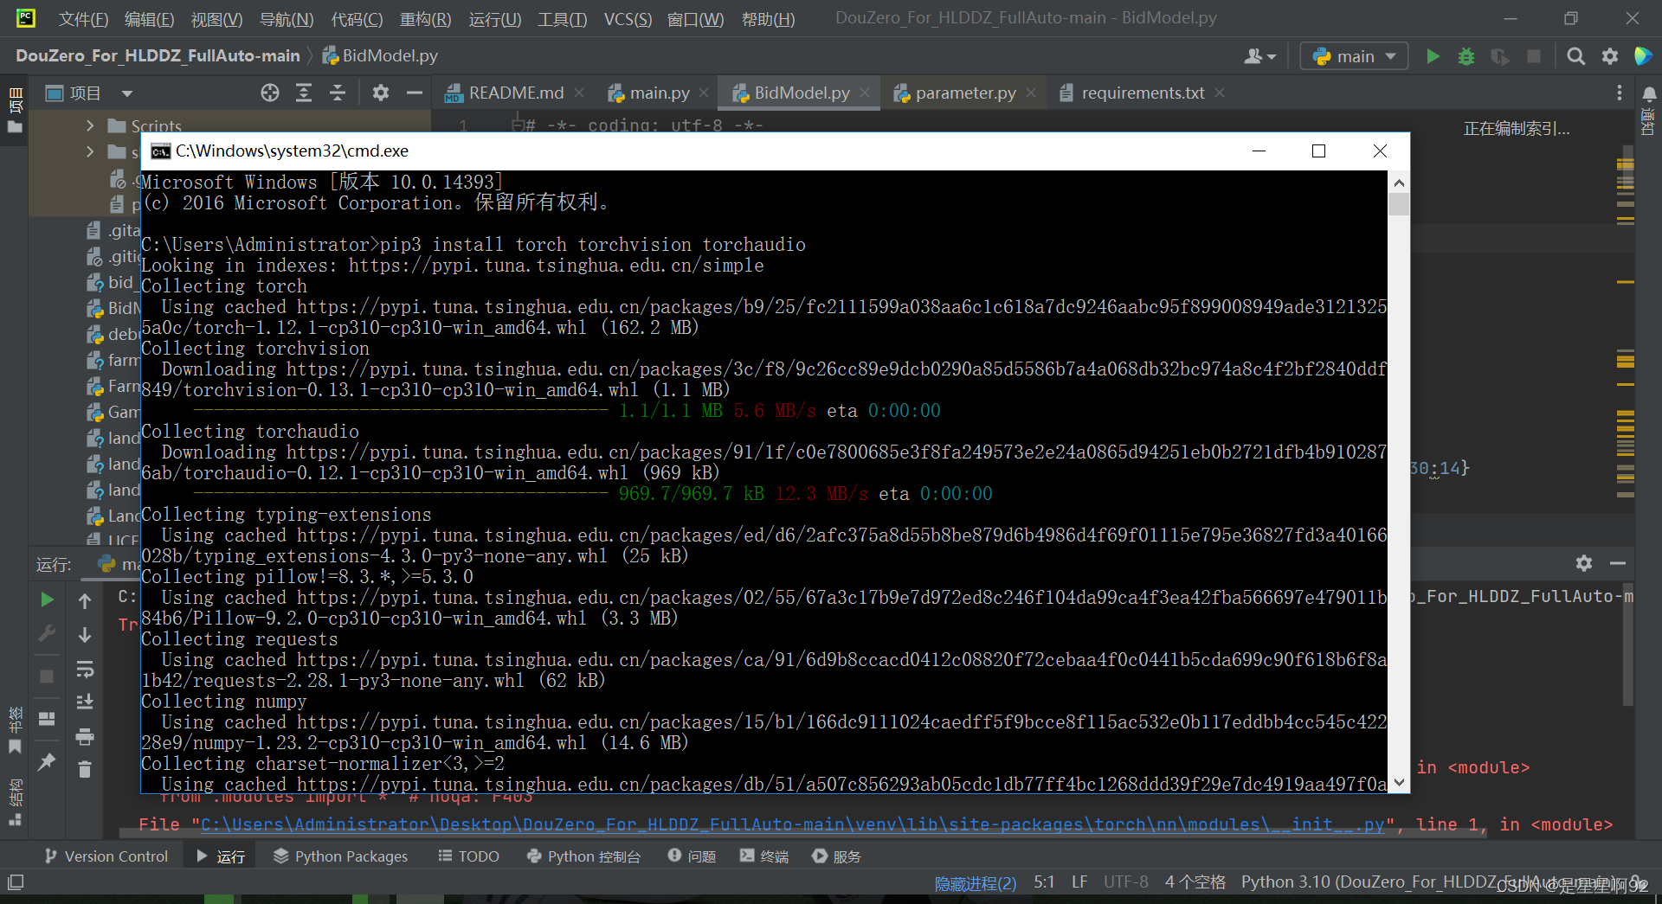Image resolution: width=1662 pixels, height=904 pixels.
Task: Rerun program in Run tool window
Action: pyautogui.click(x=48, y=599)
